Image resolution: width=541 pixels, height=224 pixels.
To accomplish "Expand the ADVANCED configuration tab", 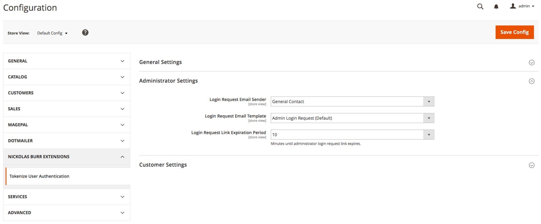I will pos(67,213).
